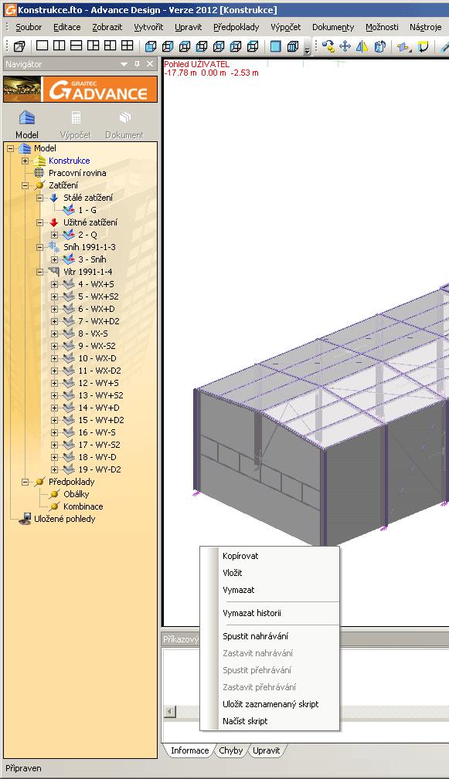Expand the Konstrukce tree node

coord(25,161)
